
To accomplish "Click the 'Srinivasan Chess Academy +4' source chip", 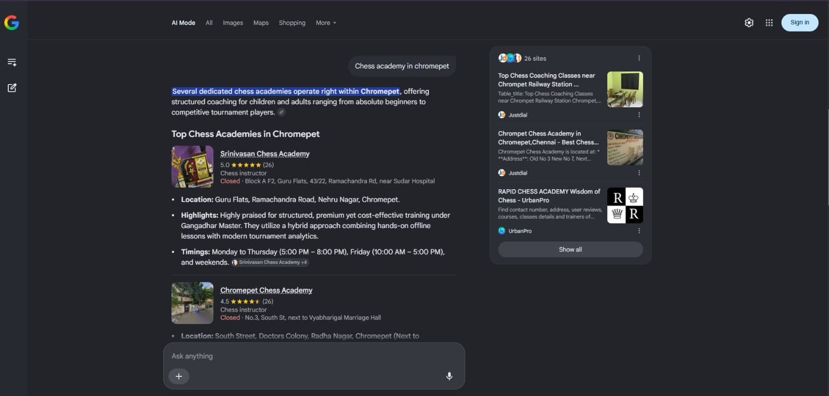I will (x=270, y=262).
